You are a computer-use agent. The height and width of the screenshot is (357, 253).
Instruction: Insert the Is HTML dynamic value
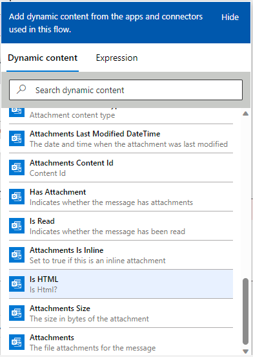click(121, 284)
